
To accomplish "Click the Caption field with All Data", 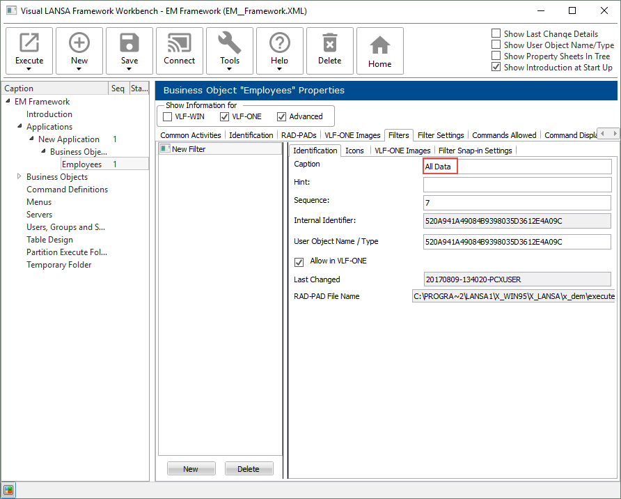I will click(x=517, y=167).
